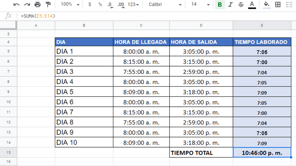Viewport: 296px width, 166px height.
Task: Open the text color picker
Action: click(x=252, y=5)
